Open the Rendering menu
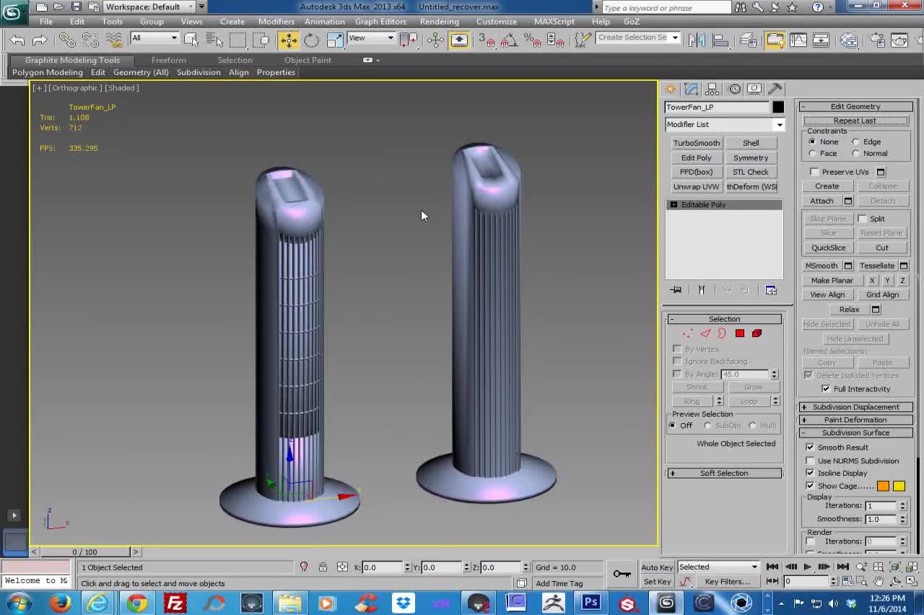The width and height of the screenshot is (924, 615). point(439,22)
